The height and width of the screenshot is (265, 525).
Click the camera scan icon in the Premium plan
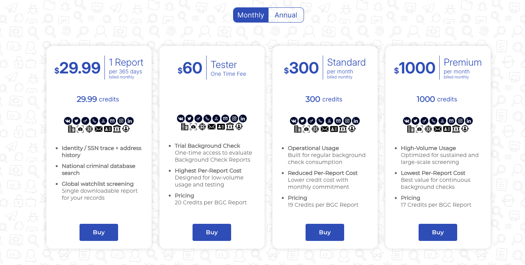pyautogui.click(x=419, y=129)
